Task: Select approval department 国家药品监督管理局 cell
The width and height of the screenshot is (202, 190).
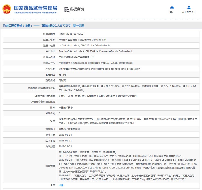Action: tap(69, 129)
